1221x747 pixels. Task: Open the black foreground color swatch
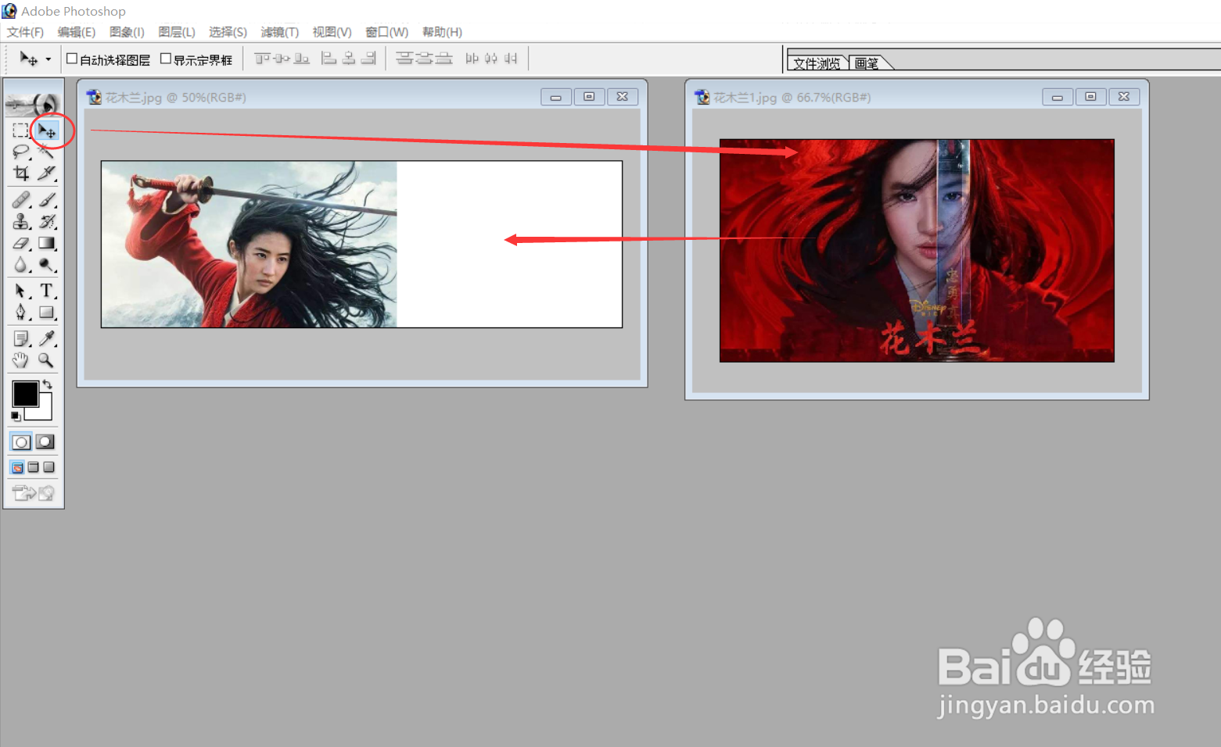(24, 393)
